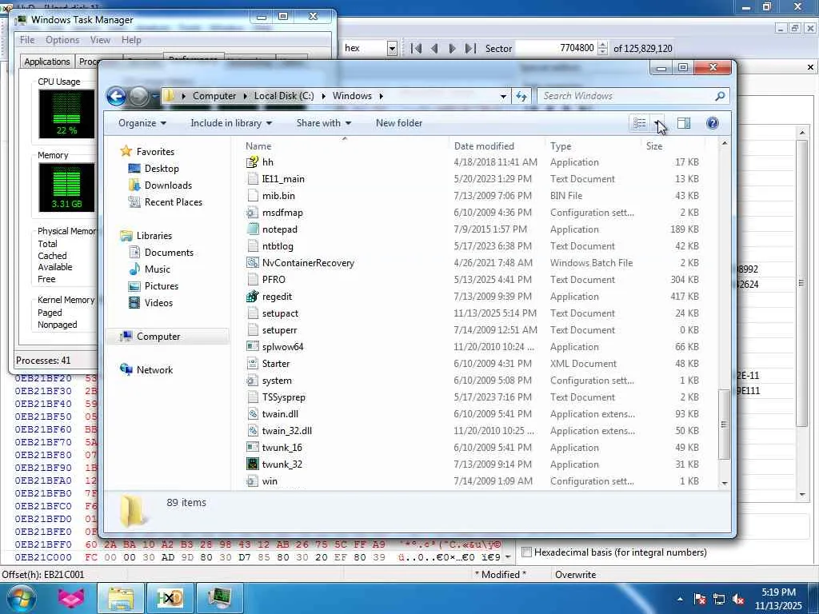This screenshot has height=614, width=819.
Task: Click Windows Start button
Action: (21, 598)
